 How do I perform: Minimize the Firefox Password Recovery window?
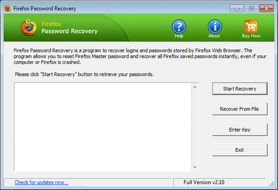pyautogui.click(x=239, y=8)
